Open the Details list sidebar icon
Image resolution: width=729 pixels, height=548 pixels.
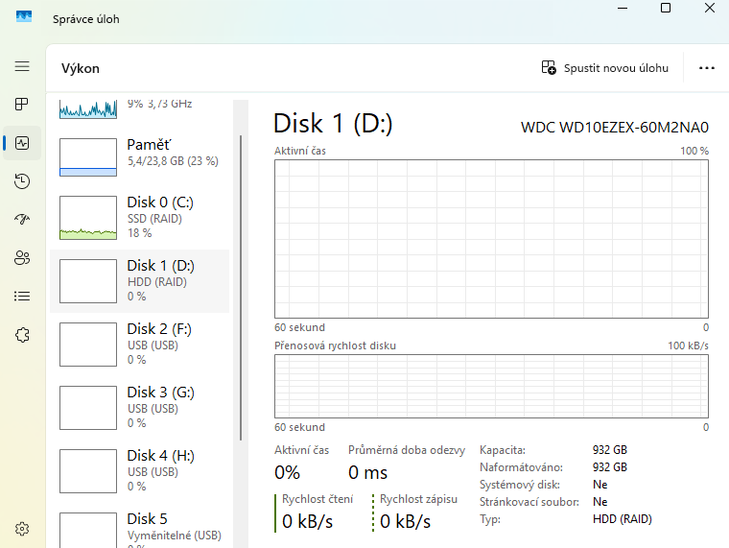(22, 297)
